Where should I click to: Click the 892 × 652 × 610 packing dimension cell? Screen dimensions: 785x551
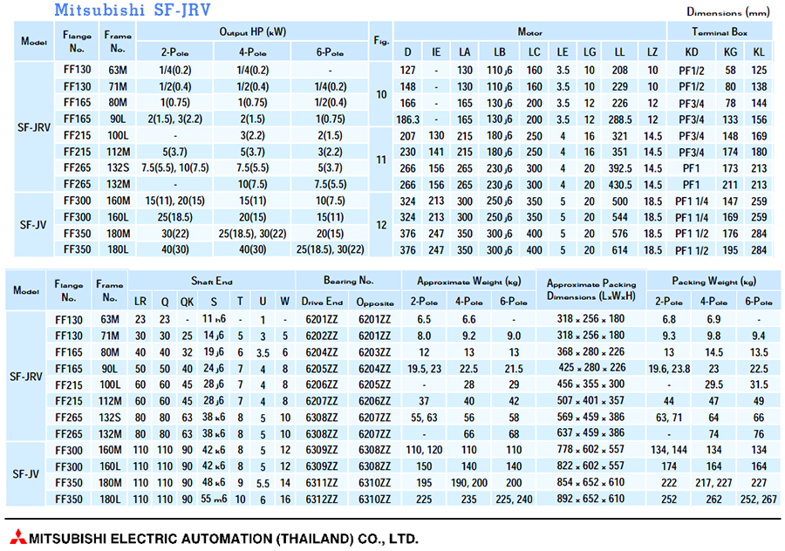point(591,500)
